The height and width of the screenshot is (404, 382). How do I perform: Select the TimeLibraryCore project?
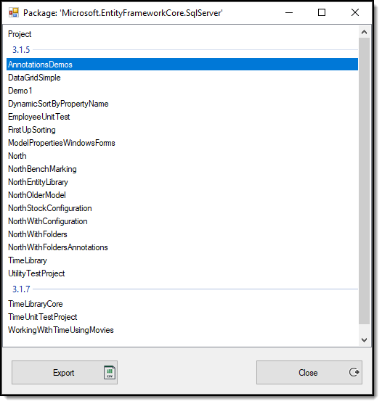click(182, 304)
